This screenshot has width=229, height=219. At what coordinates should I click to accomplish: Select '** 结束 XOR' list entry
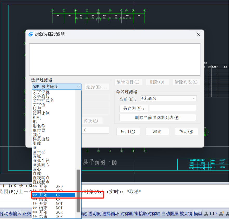(53, 216)
